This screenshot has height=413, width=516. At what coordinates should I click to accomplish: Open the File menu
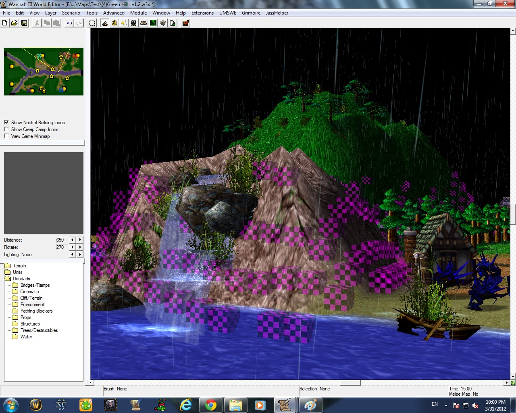click(x=6, y=13)
